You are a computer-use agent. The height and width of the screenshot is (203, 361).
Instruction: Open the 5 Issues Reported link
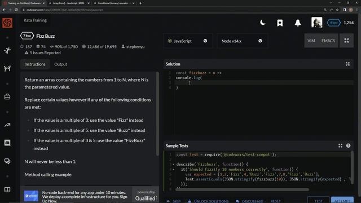43,52
